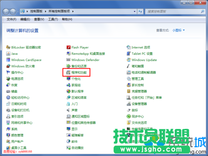
Task: Click the refresh button by address bar
Action: tap(140, 12)
